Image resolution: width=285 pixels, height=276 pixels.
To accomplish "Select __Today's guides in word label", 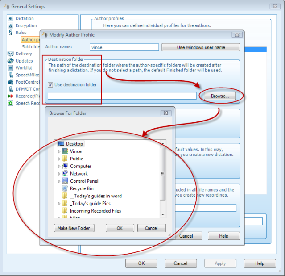I will click(x=96, y=196).
